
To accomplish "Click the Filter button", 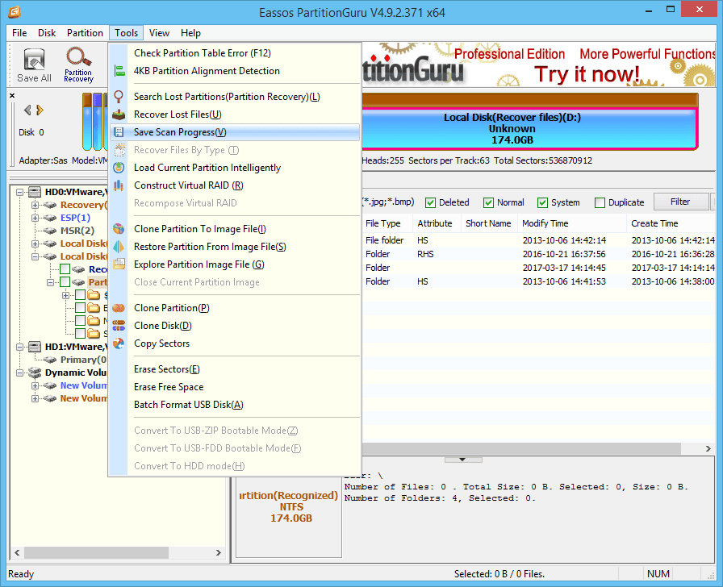I will click(x=680, y=202).
